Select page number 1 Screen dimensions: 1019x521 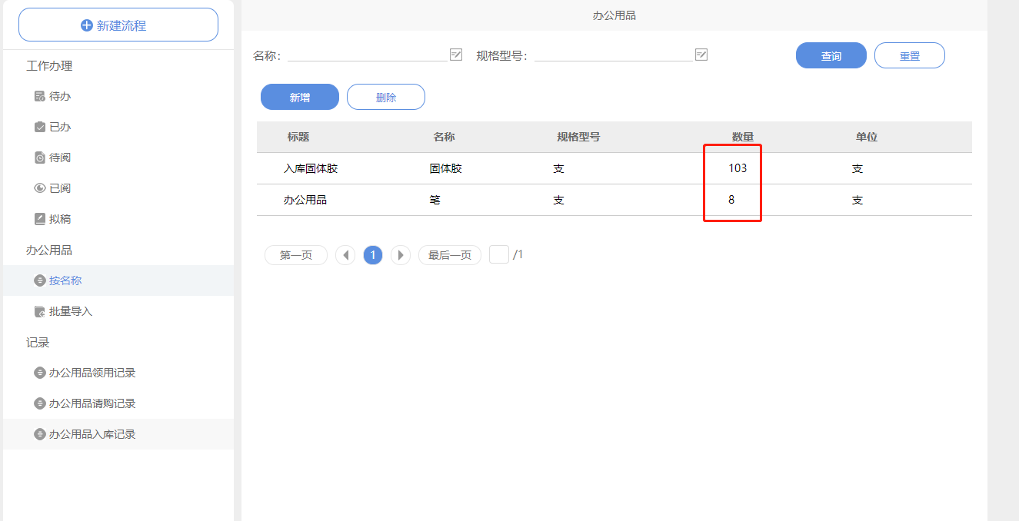pyautogui.click(x=373, y=255)
